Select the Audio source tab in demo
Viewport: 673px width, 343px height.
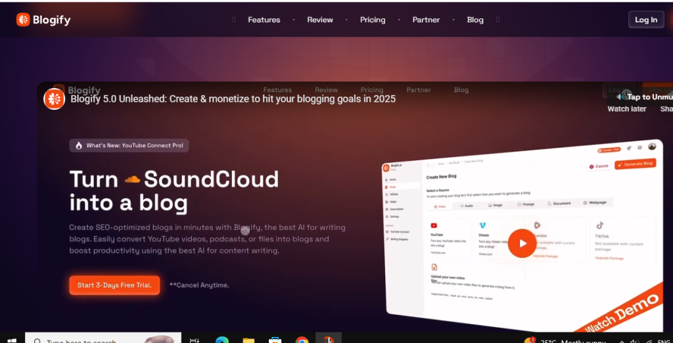pos(467,206)
